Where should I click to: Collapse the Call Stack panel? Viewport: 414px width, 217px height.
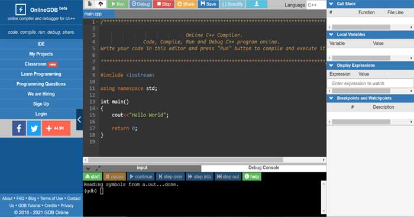[x=331, y=4]
